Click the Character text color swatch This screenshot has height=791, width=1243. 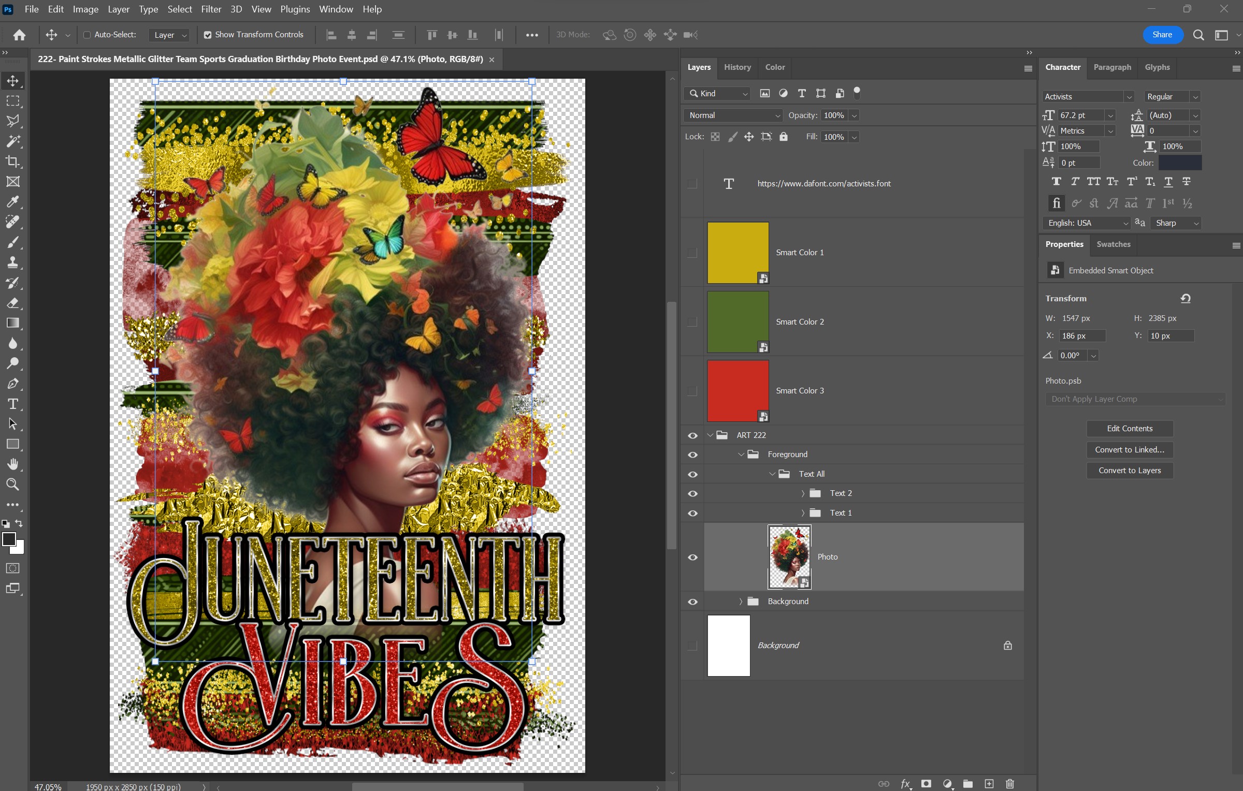tap(1180, 163)
